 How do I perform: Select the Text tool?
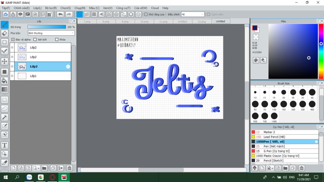pyautogui.click(x=4, y=145)
